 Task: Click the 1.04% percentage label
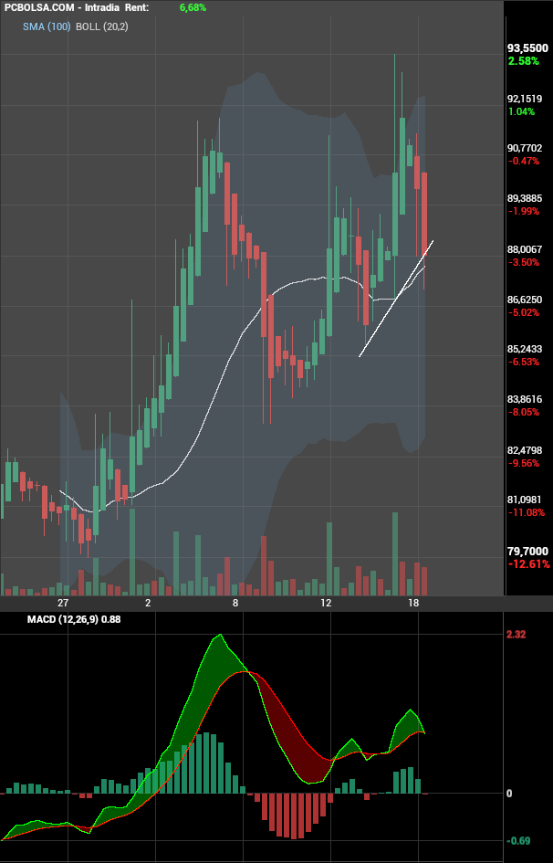click(521, 111)
